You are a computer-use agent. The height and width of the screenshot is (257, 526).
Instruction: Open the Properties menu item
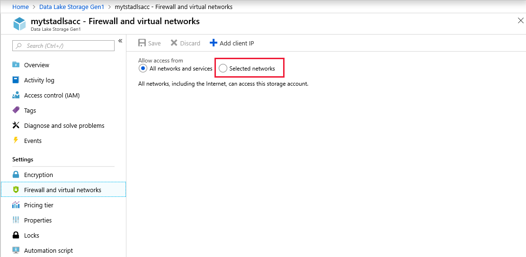38,220
